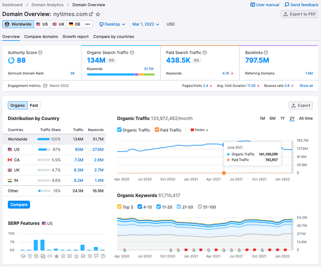Click the sitelinks chain SERP feature icon
The image size is (321, 267).
(49, 256)
